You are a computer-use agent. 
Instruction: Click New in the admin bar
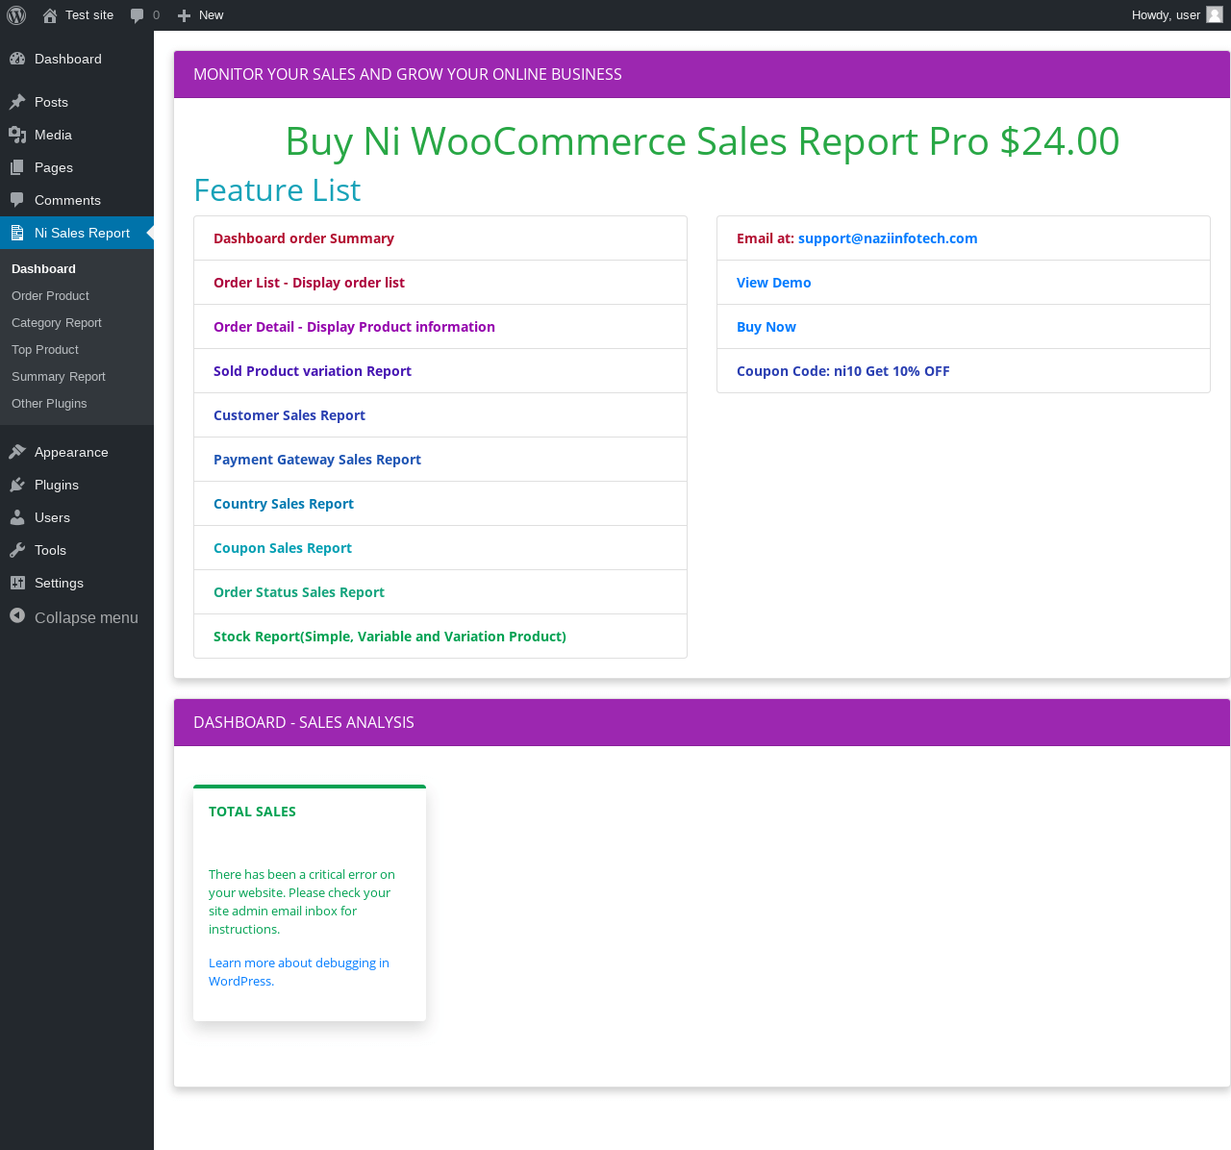point(211,15)
